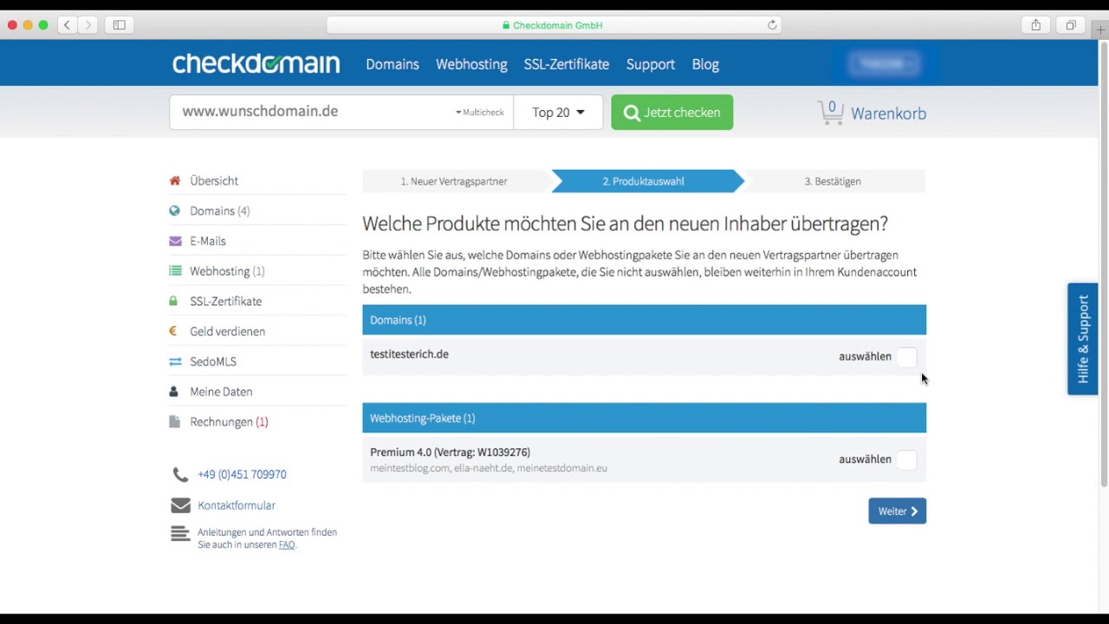This screenshot has height=624, width=1109.
Task: Open Domains (4) in the sidebar
Action: coord(220,211)
